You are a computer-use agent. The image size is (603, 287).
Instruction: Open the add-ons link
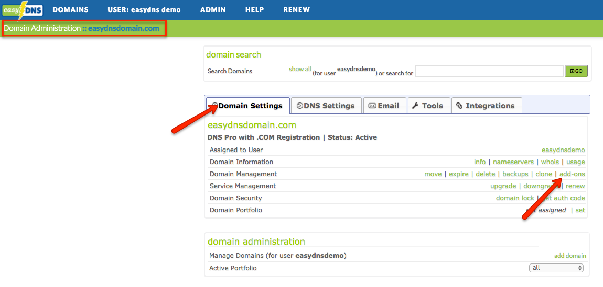(572, 174)
